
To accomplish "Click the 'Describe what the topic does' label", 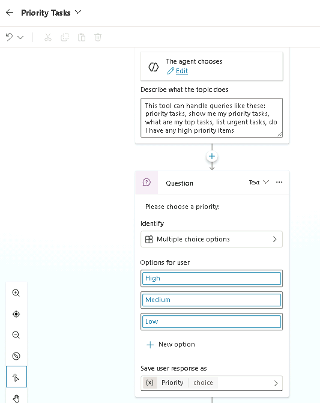I will pos(184,89).
